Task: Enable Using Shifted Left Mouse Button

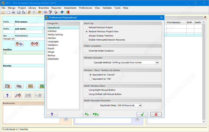Action: tap(87, 94)
